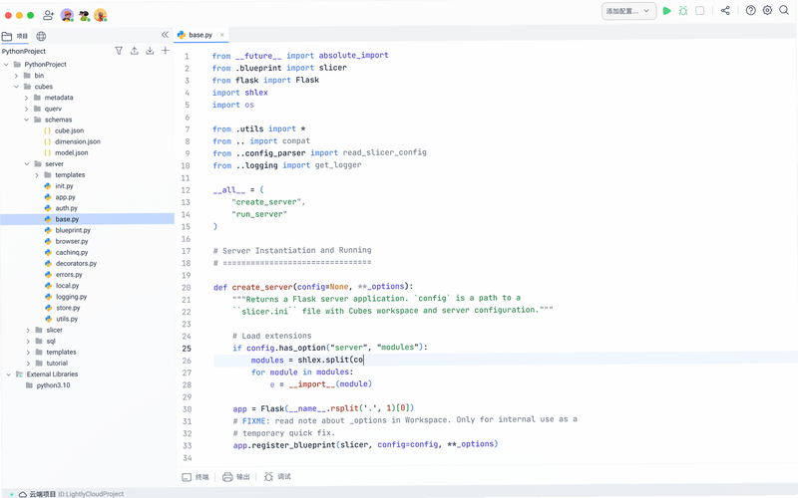Select base.py in the file tree
This screenshot has height=498, width=798.
coord(87,219)
